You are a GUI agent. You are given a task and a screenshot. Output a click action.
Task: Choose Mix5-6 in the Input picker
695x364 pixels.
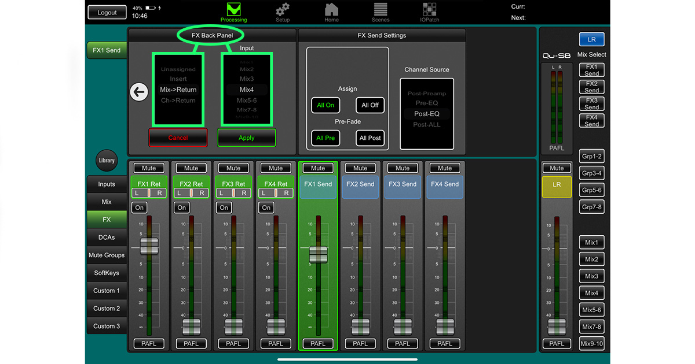tap(247, 101)
